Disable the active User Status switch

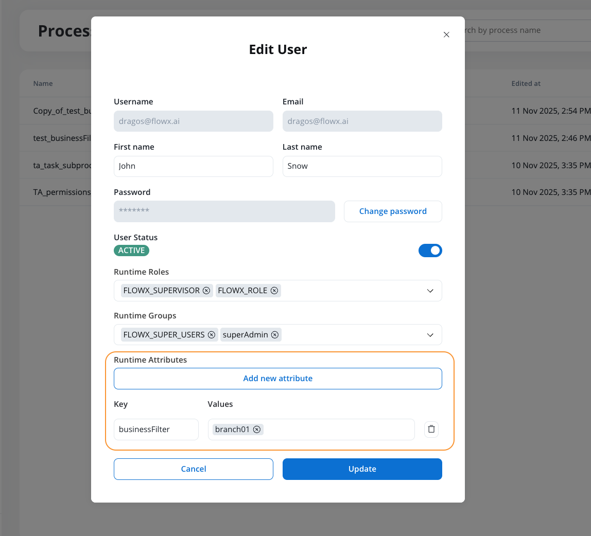430,251
